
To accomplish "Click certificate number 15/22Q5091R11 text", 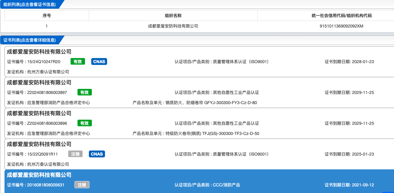I will pos(42,154).
